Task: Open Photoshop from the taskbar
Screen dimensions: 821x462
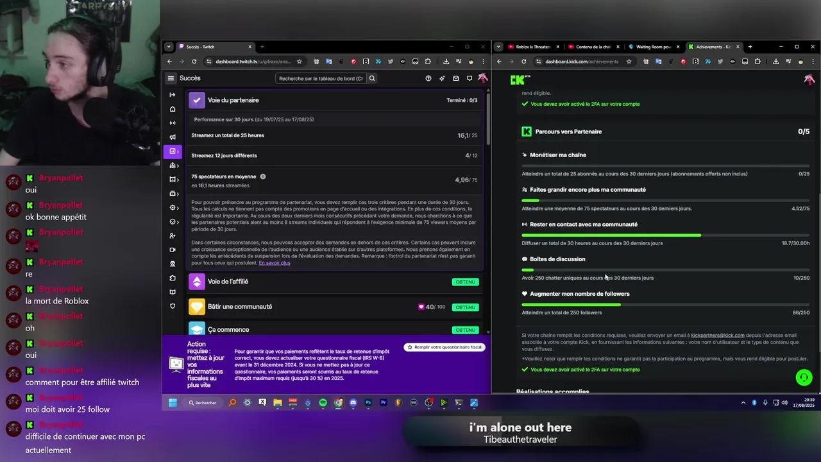Action: tap(368, 403)
